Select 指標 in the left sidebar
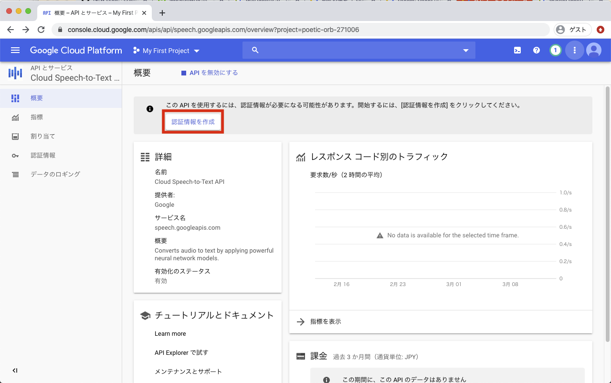Image resolution: width=611 pixels, height=383 pixels. click(x=42, y=117)
